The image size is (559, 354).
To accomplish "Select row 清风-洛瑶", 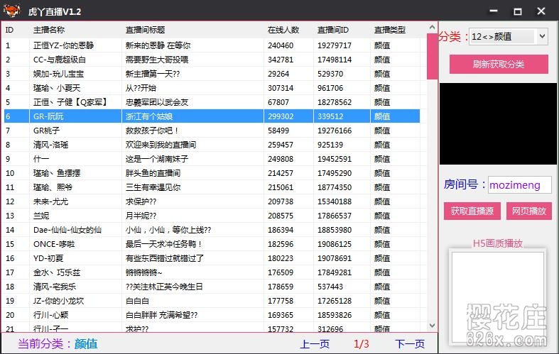I will (212, 145).
